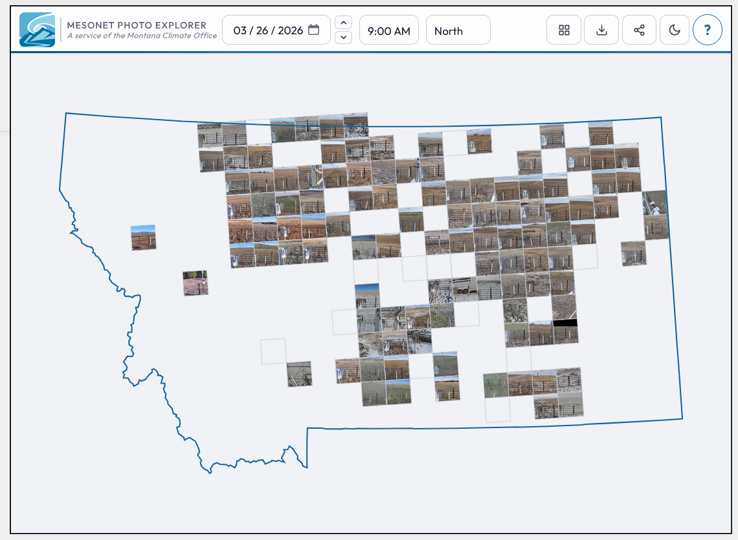Download photos using the download icon
This screenshot has height=540, width=738.
(x=601, y=30)
